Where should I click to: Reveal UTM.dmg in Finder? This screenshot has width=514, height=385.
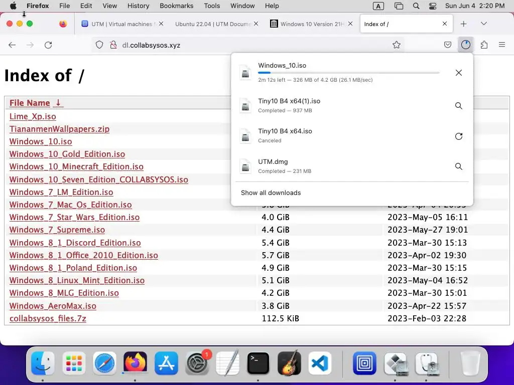coord(459,166)
